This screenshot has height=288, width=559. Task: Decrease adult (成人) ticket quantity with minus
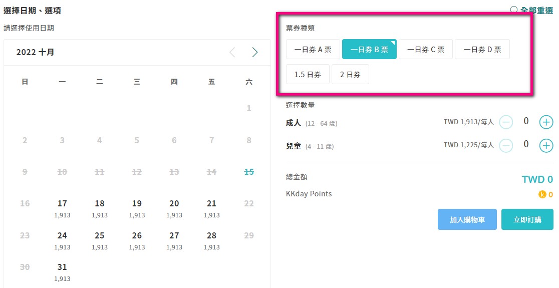click(x=505, y=122)
